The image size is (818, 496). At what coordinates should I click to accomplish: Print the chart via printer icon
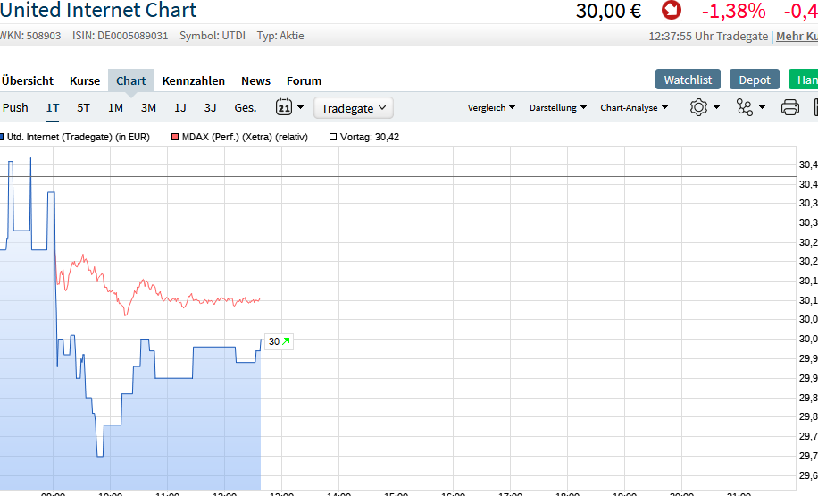790,107
